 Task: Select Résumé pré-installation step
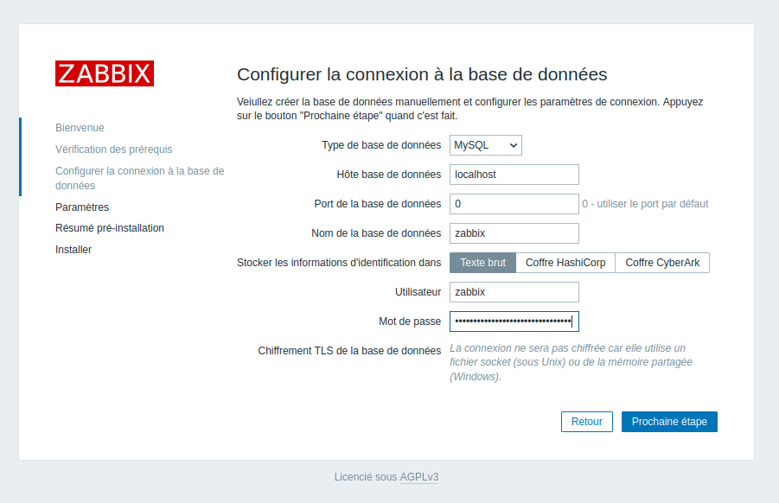[x=110, y=228]
